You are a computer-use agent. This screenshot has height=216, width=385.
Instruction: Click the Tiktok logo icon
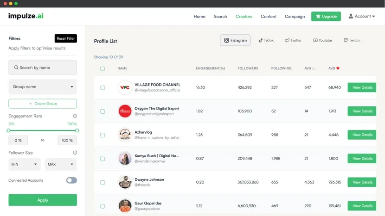[x=261, y=40]
